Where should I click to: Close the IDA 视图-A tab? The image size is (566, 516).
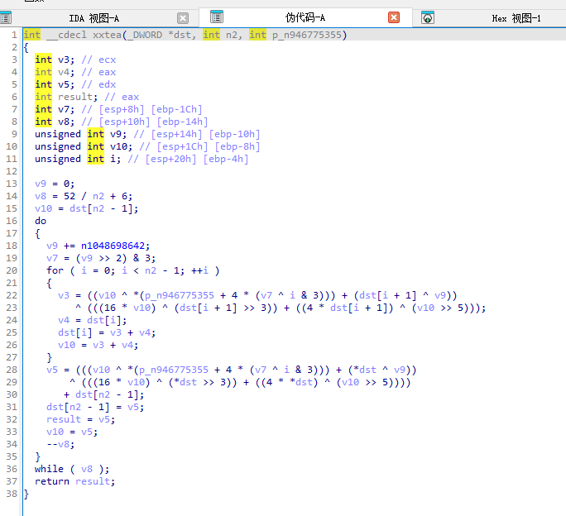[183, 17]
